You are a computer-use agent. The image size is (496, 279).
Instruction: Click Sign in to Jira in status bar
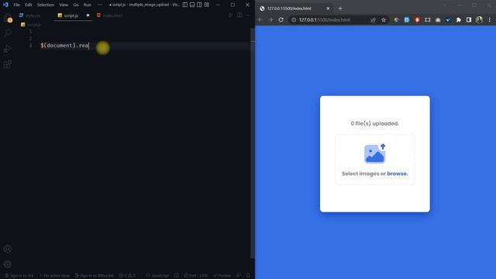pyautogui.click(x=19, y=276)
